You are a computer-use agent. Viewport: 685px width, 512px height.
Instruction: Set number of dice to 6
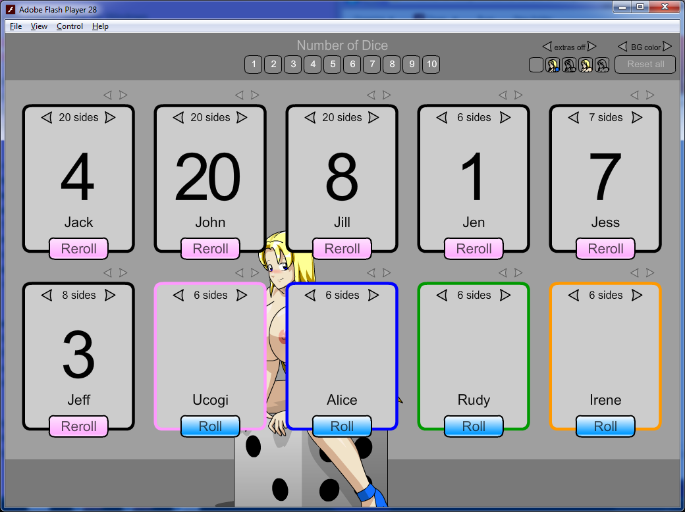352,64
